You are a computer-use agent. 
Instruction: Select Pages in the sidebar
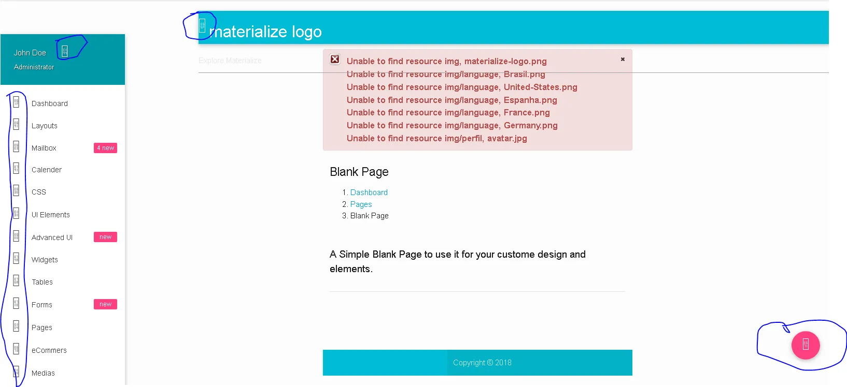(42, 328)
